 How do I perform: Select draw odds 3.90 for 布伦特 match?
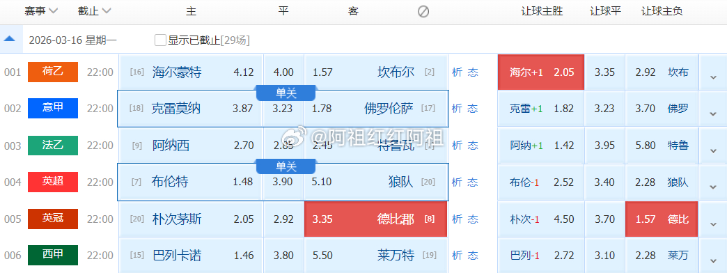283,182
